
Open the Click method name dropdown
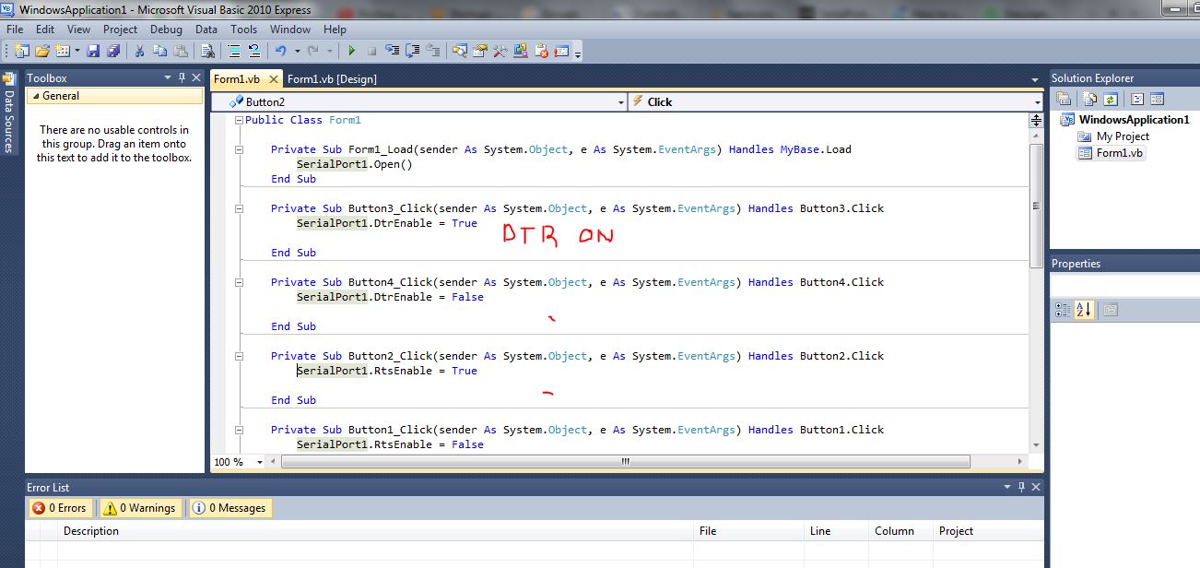[x=1037, y=102]
